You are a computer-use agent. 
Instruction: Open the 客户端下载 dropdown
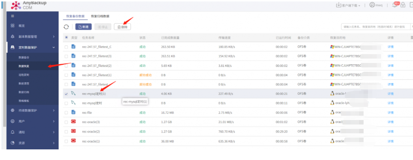tap(349, 5)
